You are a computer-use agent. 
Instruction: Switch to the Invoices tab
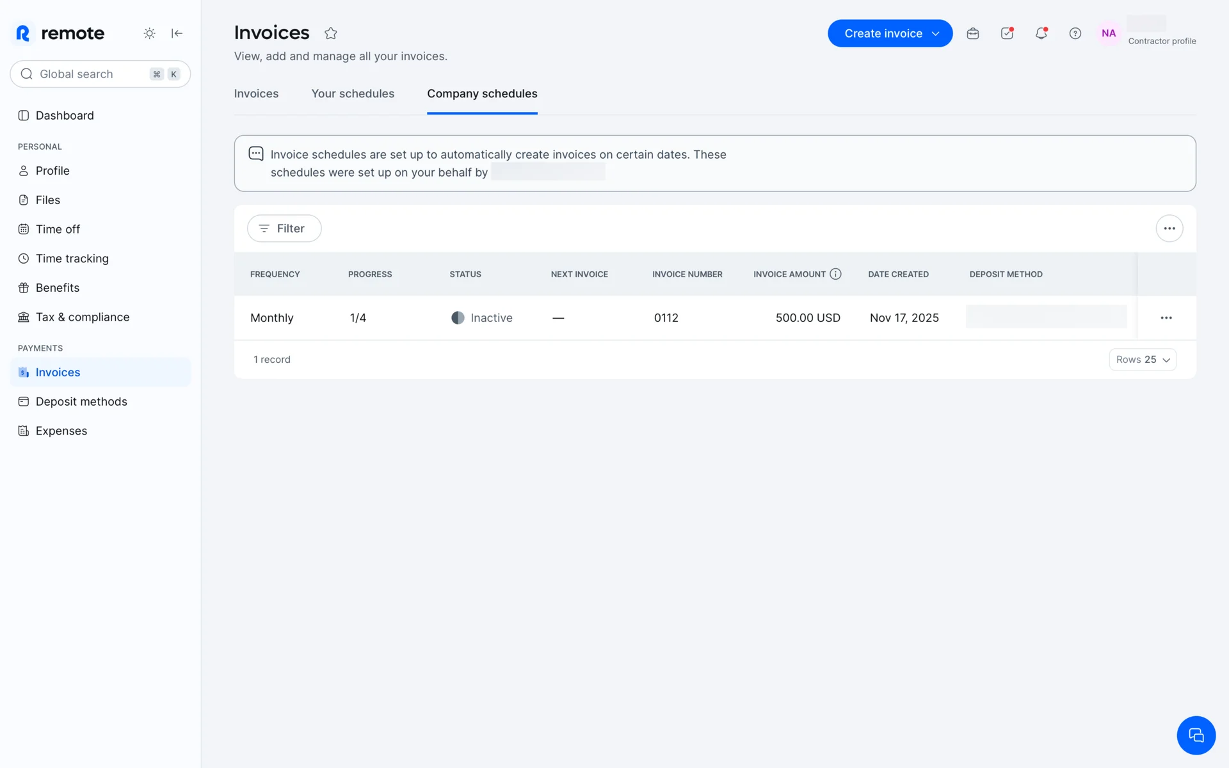tap(256, 93)
